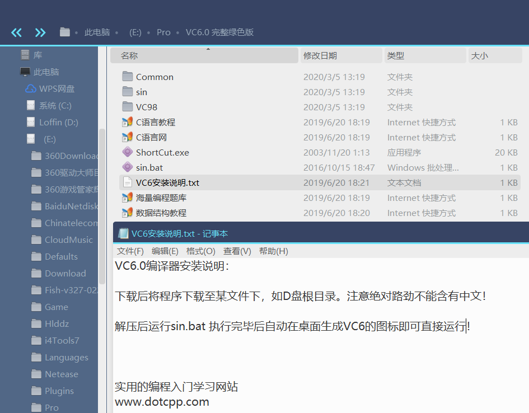Open the 文件(F) menu in Notepad
Image resolution: width=529 pixels, height=413 pixels.
click(130, 251)
